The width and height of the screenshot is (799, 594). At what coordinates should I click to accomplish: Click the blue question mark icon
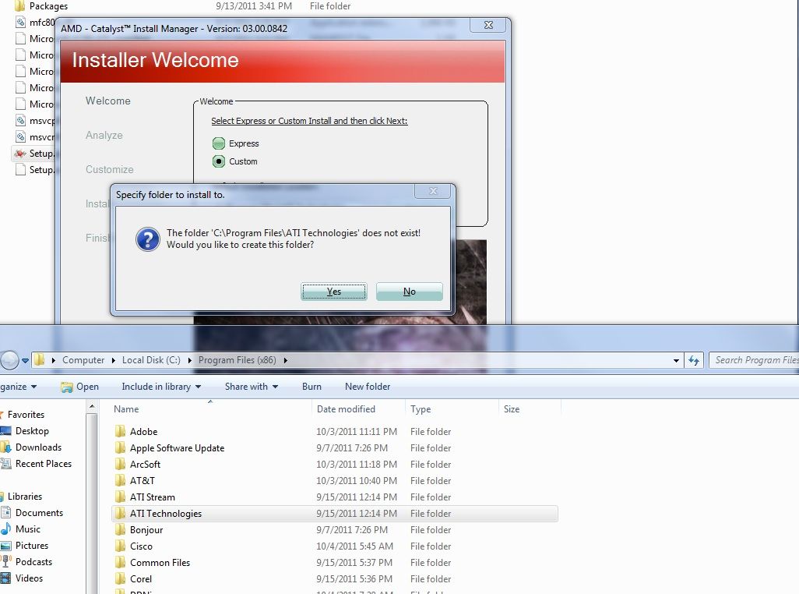click(148, 239)
